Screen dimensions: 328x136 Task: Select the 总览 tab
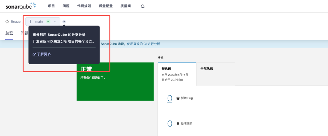(x=9, y=33)
